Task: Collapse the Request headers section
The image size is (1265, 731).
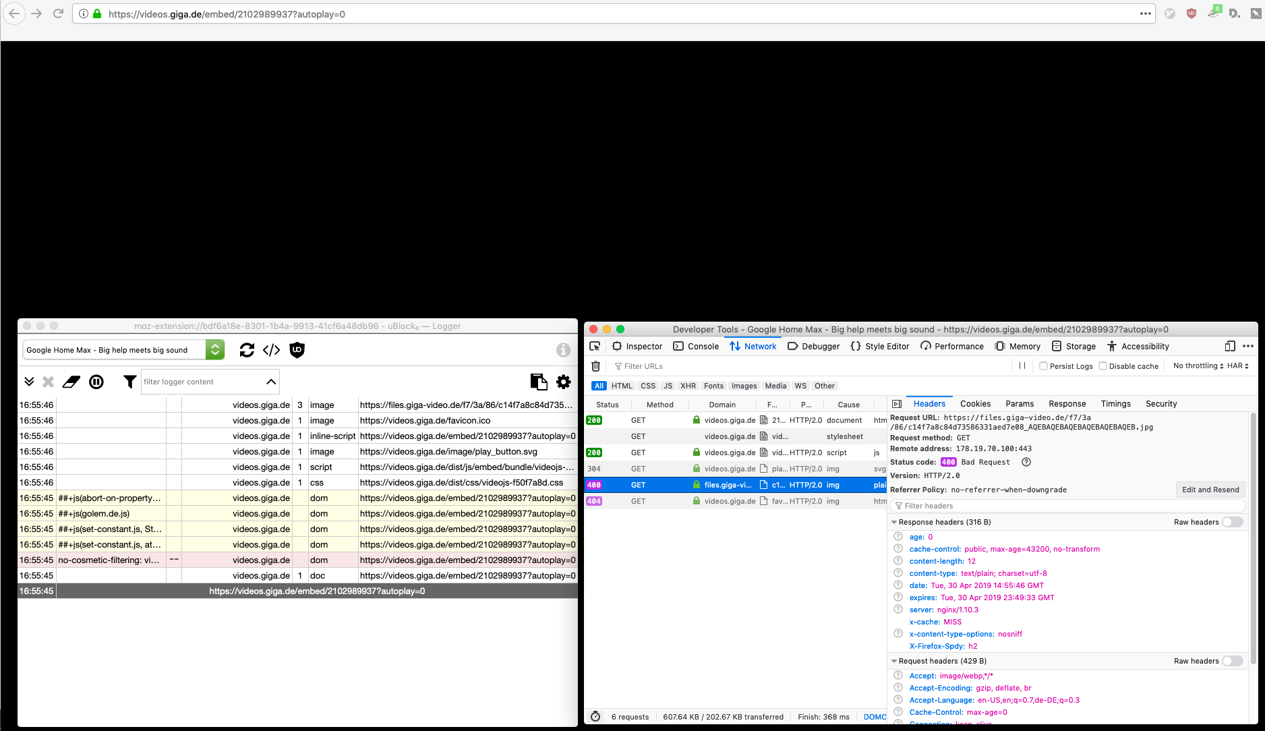Action: (894, 661)
